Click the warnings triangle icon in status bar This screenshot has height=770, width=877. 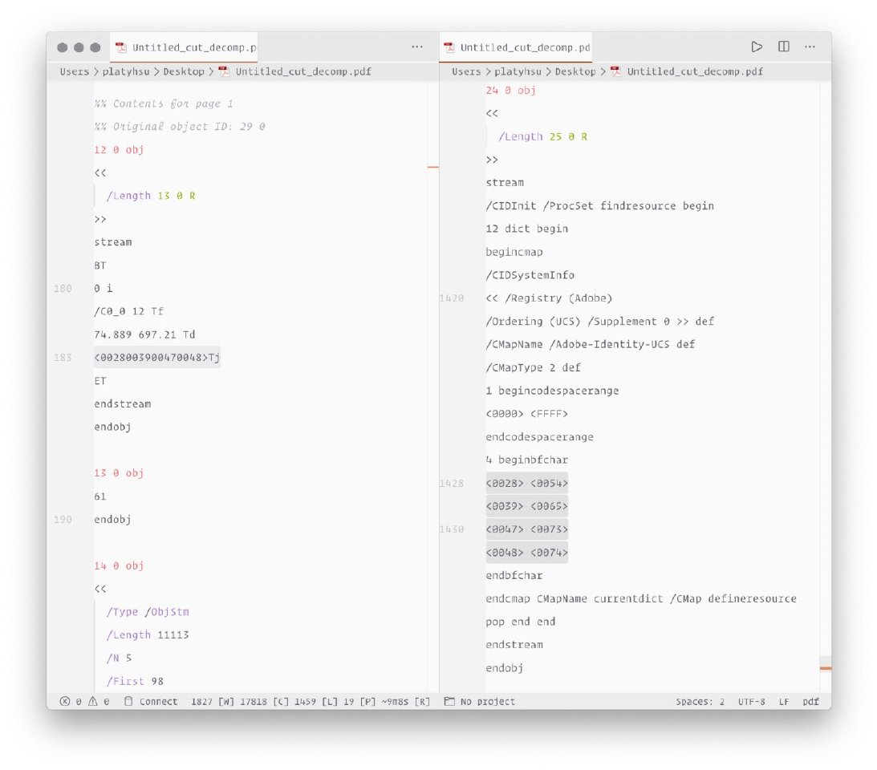pyautogui.click(x=92, y=702)
